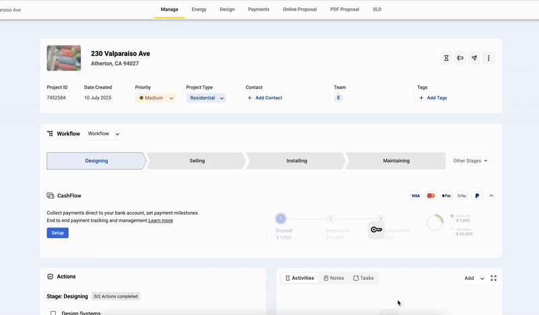Click the collected amount donut chart
Screen dimensions: 539x315
[435, 223]
